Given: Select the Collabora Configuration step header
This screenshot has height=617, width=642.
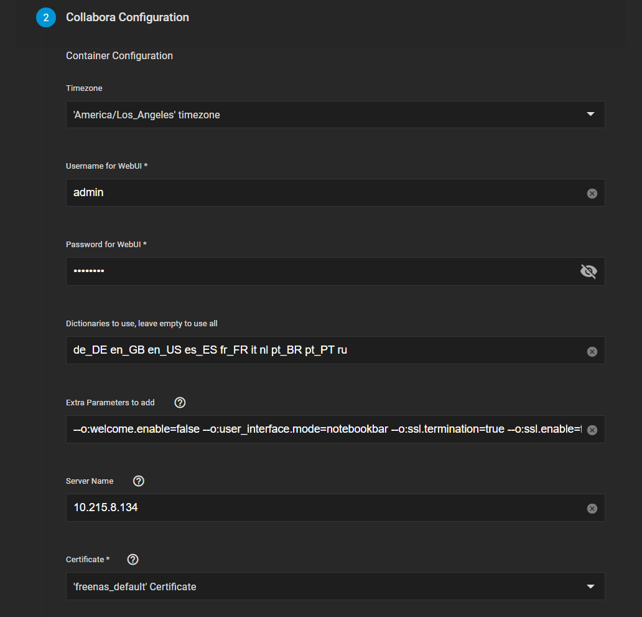Looking at the screenshot, I should pos(128,17).
